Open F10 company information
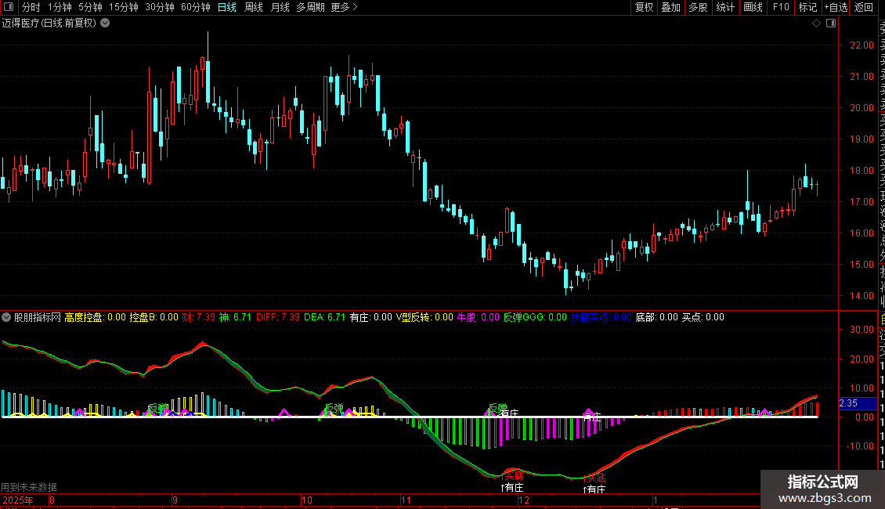885x509 pixels. 781,8
